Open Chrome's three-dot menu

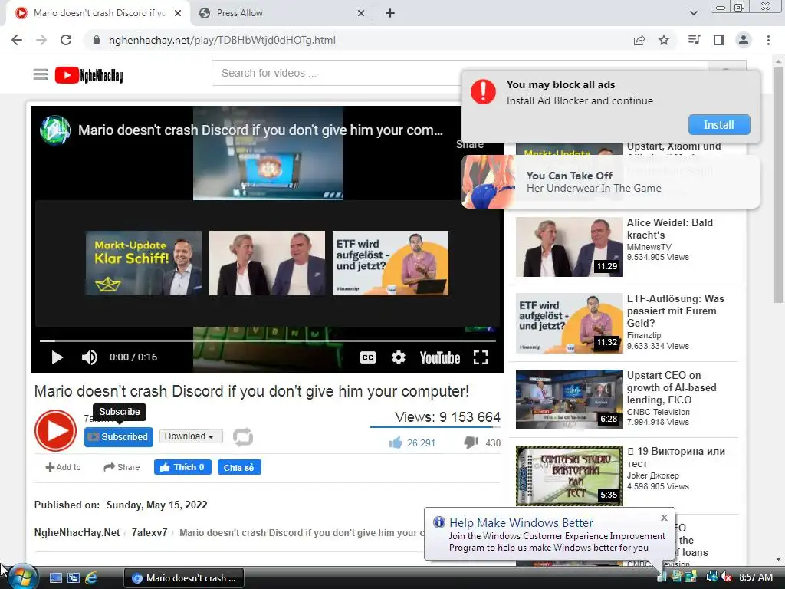[x=768, y=40]
